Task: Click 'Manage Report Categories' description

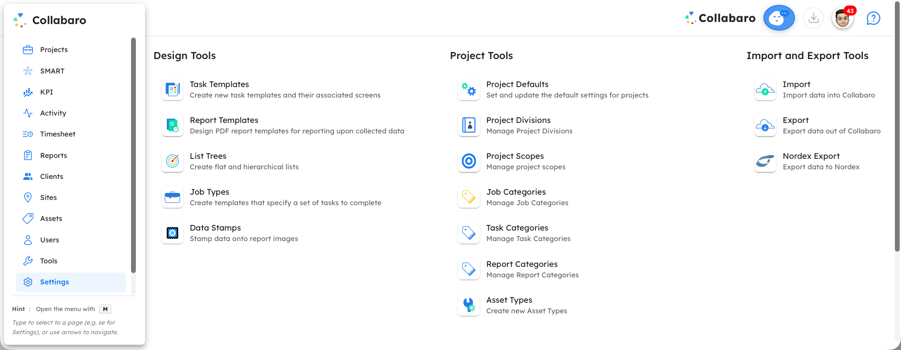Action: point(532,275)
